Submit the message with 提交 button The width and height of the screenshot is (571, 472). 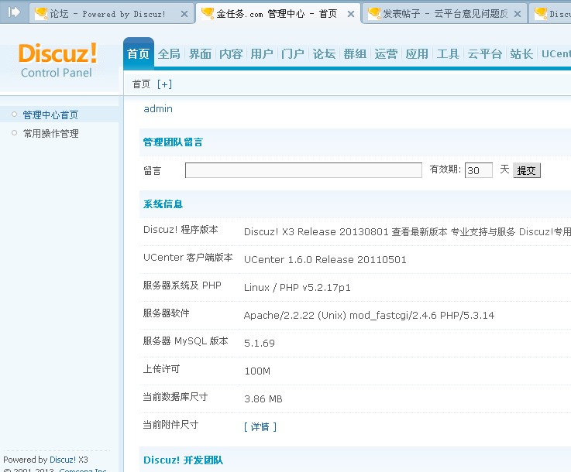point(527,170)
